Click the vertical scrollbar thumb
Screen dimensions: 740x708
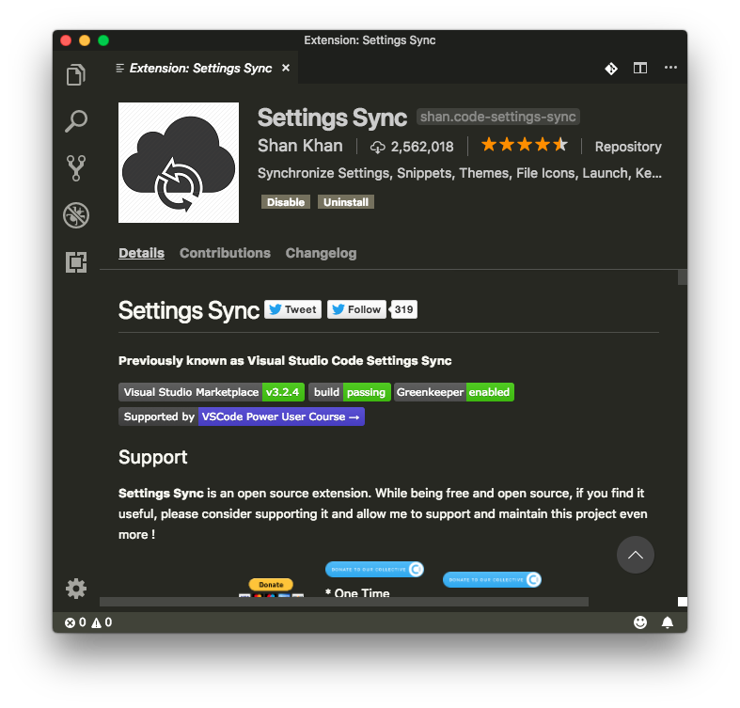(682, 277)
